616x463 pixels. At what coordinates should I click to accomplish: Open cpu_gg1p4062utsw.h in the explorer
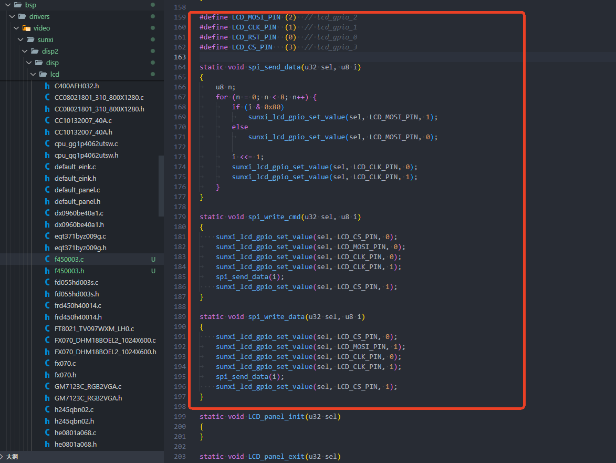click(x=86, y=156)
